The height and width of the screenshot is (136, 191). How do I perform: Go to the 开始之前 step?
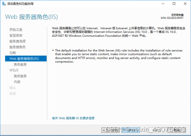pyautogui.click(x=16, y=30)
